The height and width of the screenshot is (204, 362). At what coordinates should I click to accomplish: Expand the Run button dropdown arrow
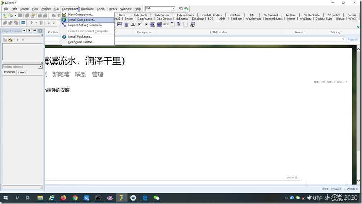[36, 23]
